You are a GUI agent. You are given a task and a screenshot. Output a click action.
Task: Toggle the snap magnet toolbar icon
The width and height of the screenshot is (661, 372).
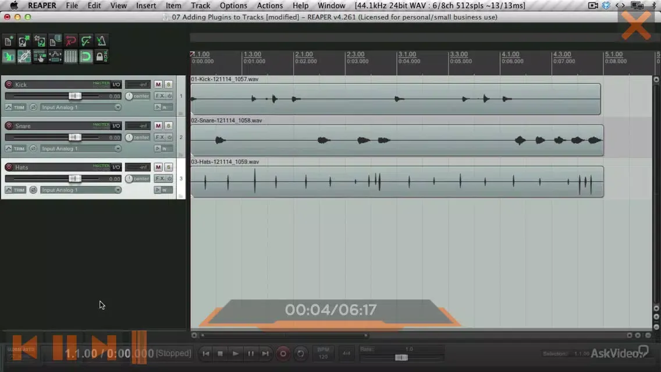coord(86,56)
